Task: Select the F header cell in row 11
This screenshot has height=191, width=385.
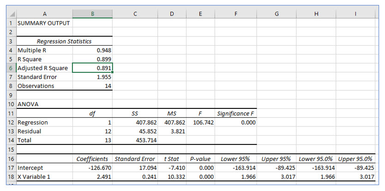Action: [200, 113]
